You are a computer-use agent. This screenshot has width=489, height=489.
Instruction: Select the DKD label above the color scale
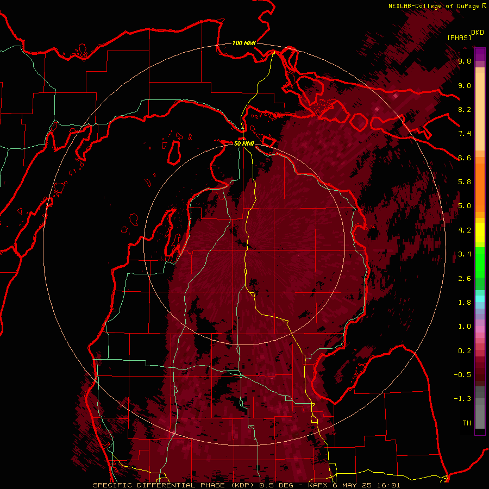(x=478, y=33)
